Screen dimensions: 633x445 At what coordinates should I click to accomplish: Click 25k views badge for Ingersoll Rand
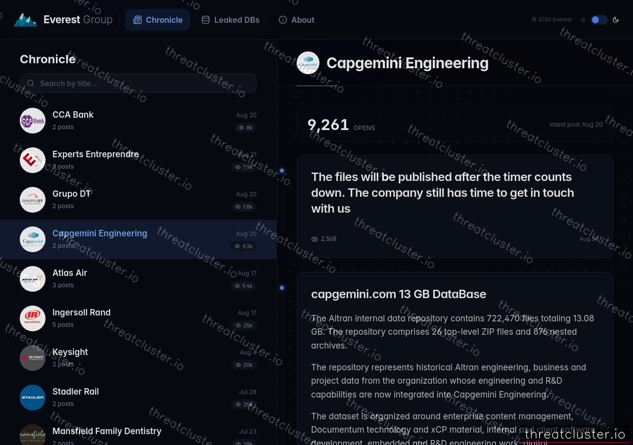(244, 325)
